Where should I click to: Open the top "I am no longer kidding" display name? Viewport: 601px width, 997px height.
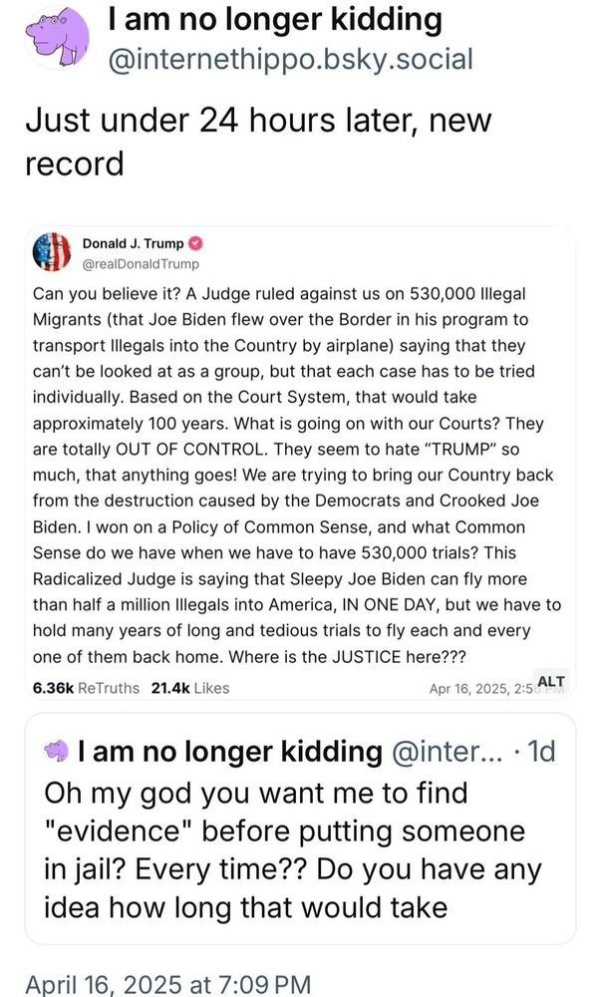pyautogui.click(x=274, y=18)
